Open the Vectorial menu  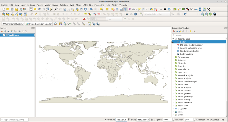(x=123, y=5)
